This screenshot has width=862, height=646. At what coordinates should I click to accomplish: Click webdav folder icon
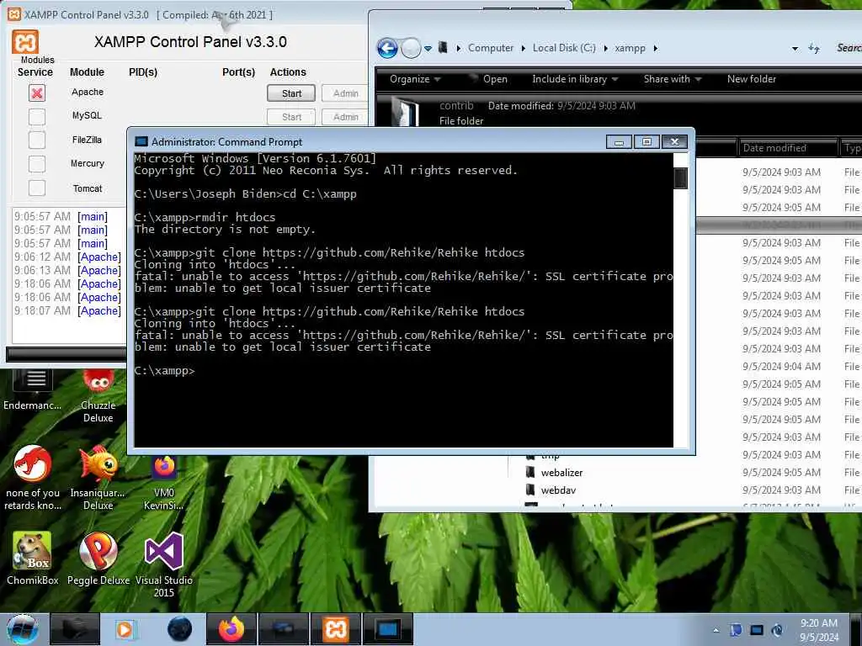[x=530, y=490]
